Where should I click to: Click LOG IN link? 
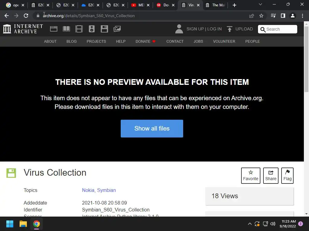pos(215,29)
